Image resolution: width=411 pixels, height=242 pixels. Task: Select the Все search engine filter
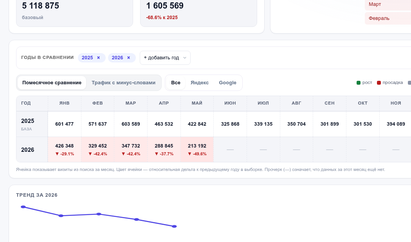(x=176, y=83)
